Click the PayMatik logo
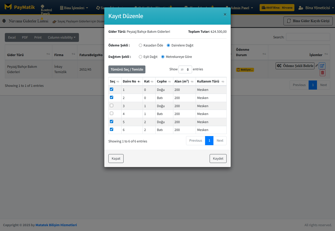335x231 pixels. 20,7
